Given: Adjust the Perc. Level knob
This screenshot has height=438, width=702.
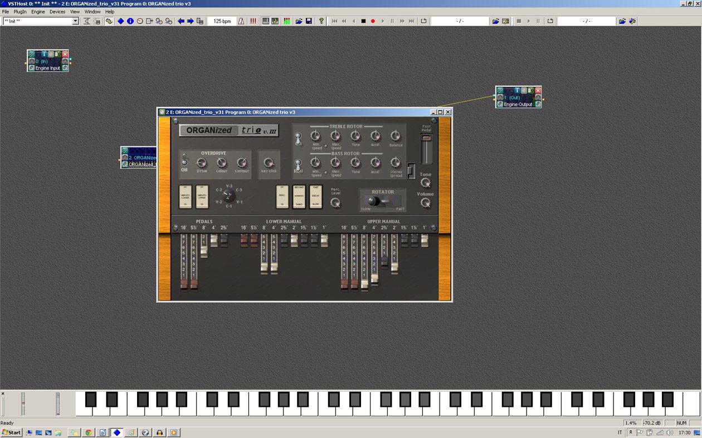Looking at the screenshot, I should click(x=335, y=203).
